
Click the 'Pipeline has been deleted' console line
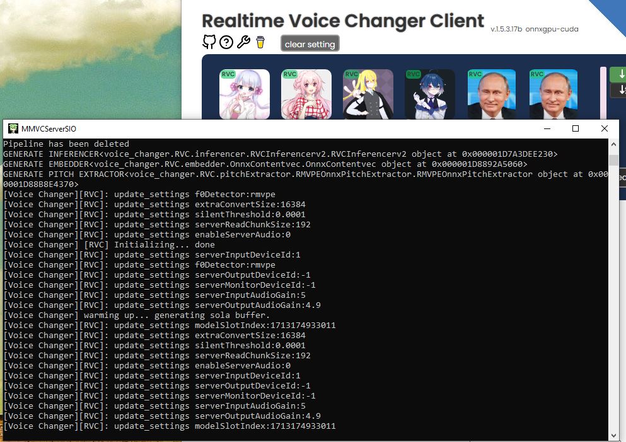point(66,144)
